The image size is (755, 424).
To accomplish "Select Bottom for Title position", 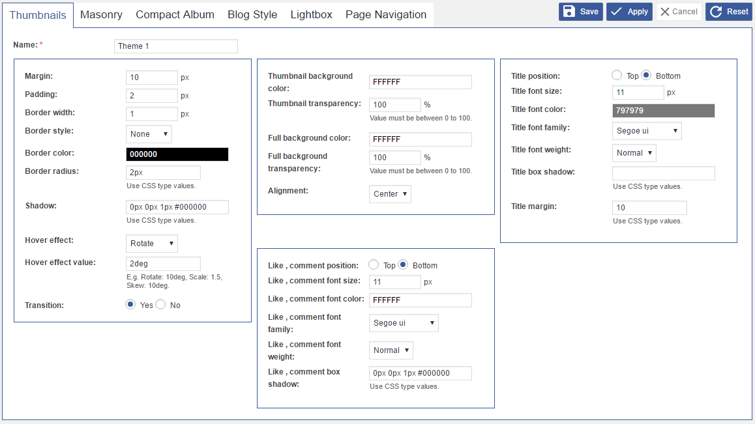I will pos(647,76).
